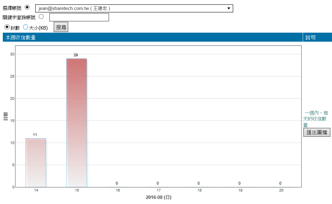Click the account dropdown arrow
332x204 pixels.
(229, 8)
